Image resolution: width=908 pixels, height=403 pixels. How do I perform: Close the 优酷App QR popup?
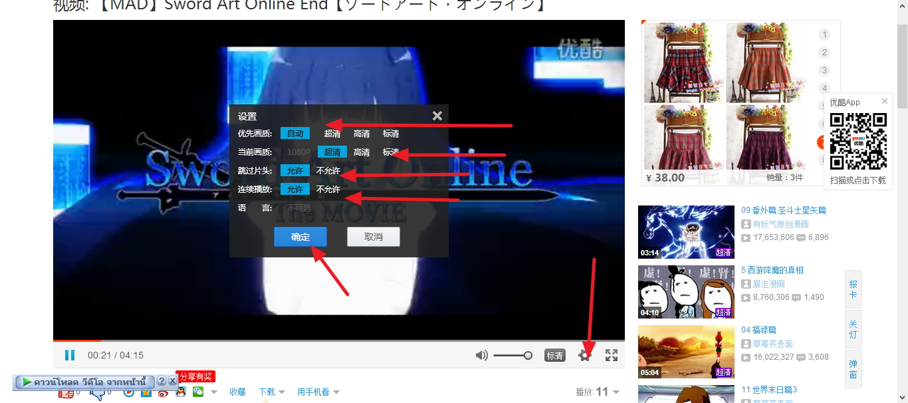pos(885,102)
